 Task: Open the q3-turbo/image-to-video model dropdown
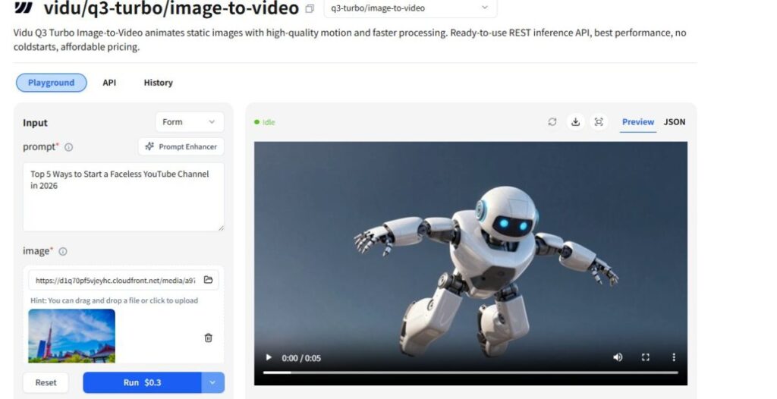[410, 8]
